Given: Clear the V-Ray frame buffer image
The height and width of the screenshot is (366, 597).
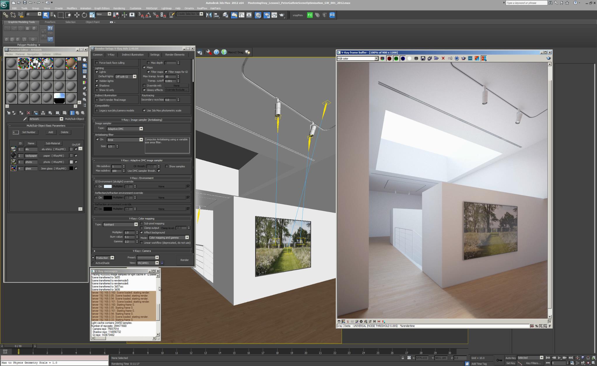Looking at the screenshot, I should coord(443,59).
